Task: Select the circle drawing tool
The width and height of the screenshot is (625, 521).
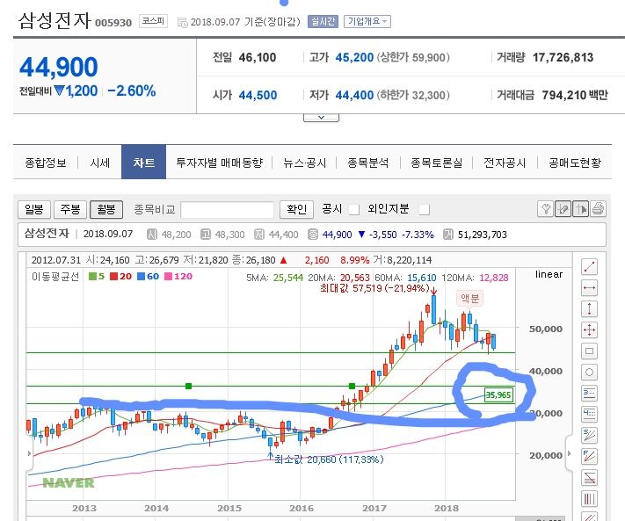Action: pyautogui.click(x=589, y=372)
